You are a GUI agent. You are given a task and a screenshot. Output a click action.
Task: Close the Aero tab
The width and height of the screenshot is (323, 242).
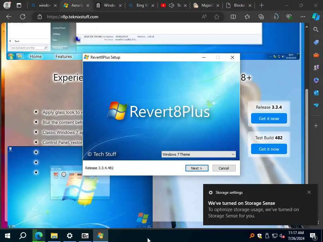[88, 6]
